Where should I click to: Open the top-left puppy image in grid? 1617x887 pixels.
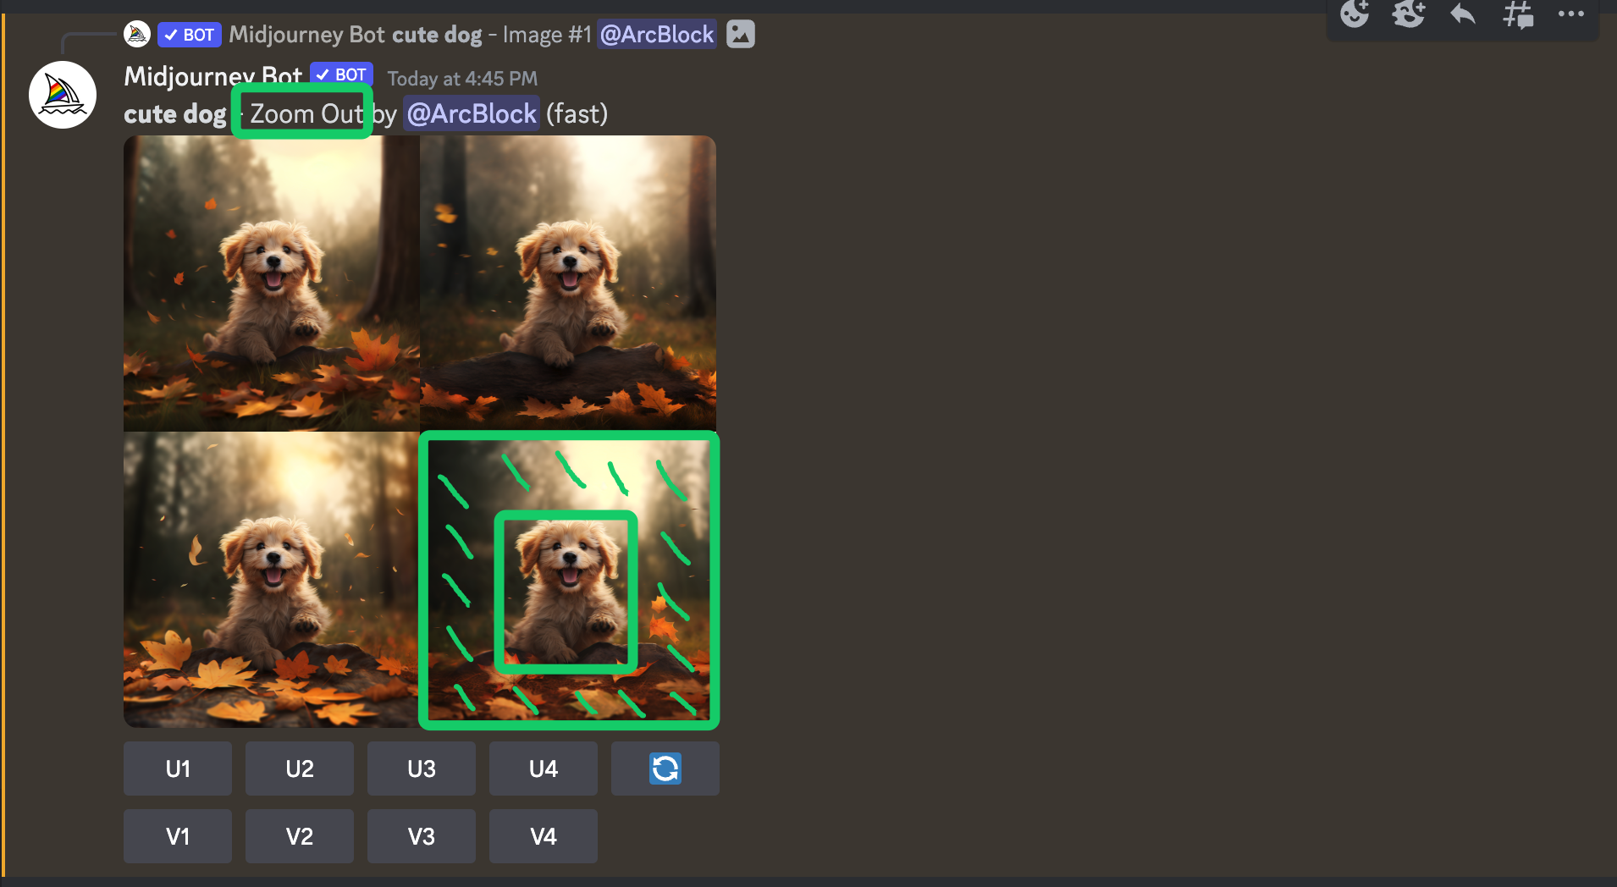click(272, 284)
